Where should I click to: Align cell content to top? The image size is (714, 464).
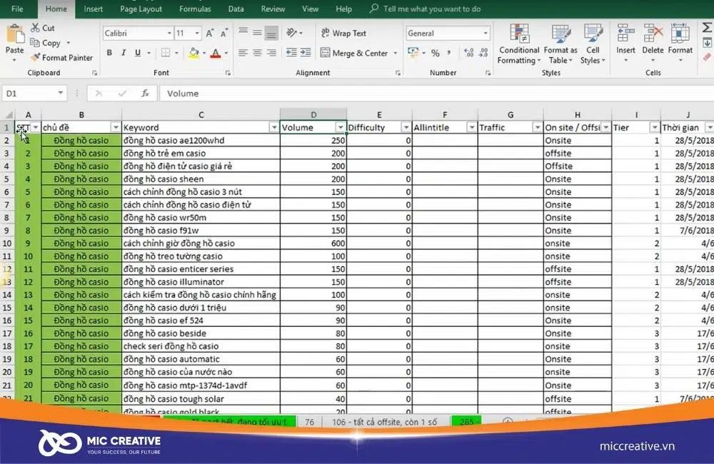click(x=243, y=32)
